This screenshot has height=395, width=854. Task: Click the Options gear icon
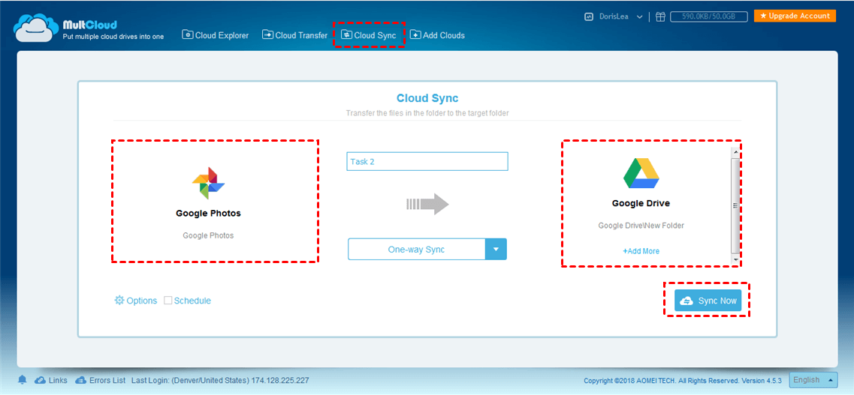(x=119, y=300)
